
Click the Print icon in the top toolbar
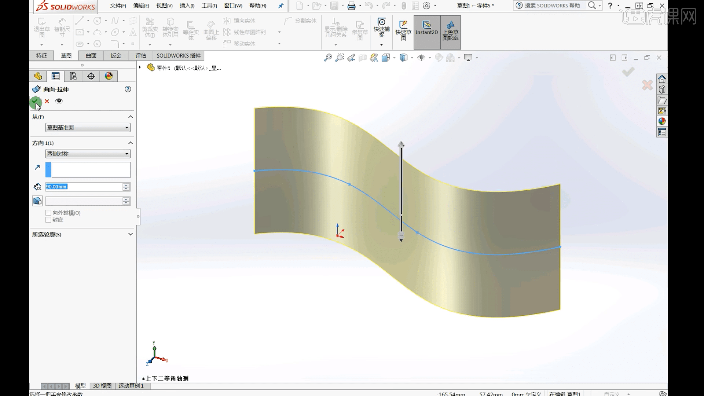pyautogui.click(x=352, y=5)
